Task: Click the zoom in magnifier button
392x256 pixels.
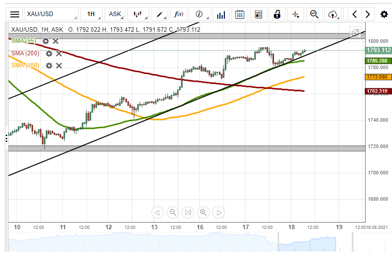Action: [203, 212]
